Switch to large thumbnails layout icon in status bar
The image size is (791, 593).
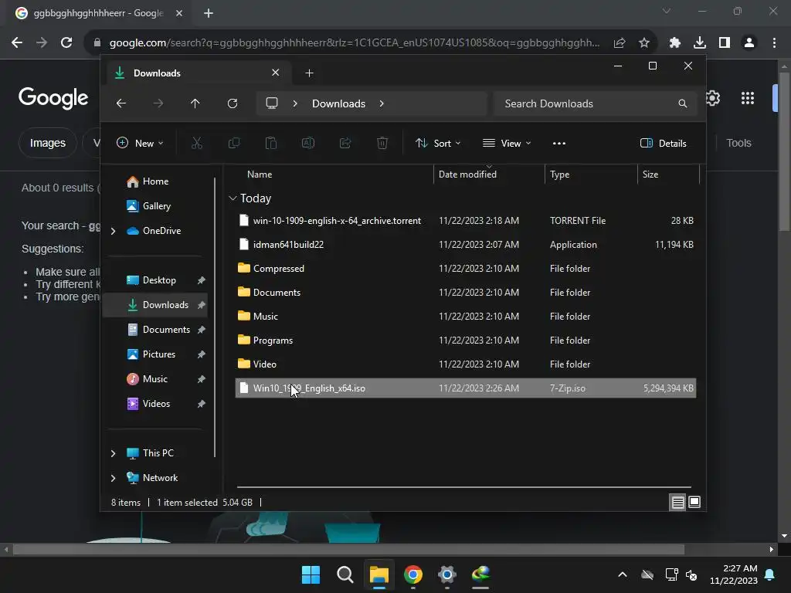pyautogui.click(x=694, y=502)
